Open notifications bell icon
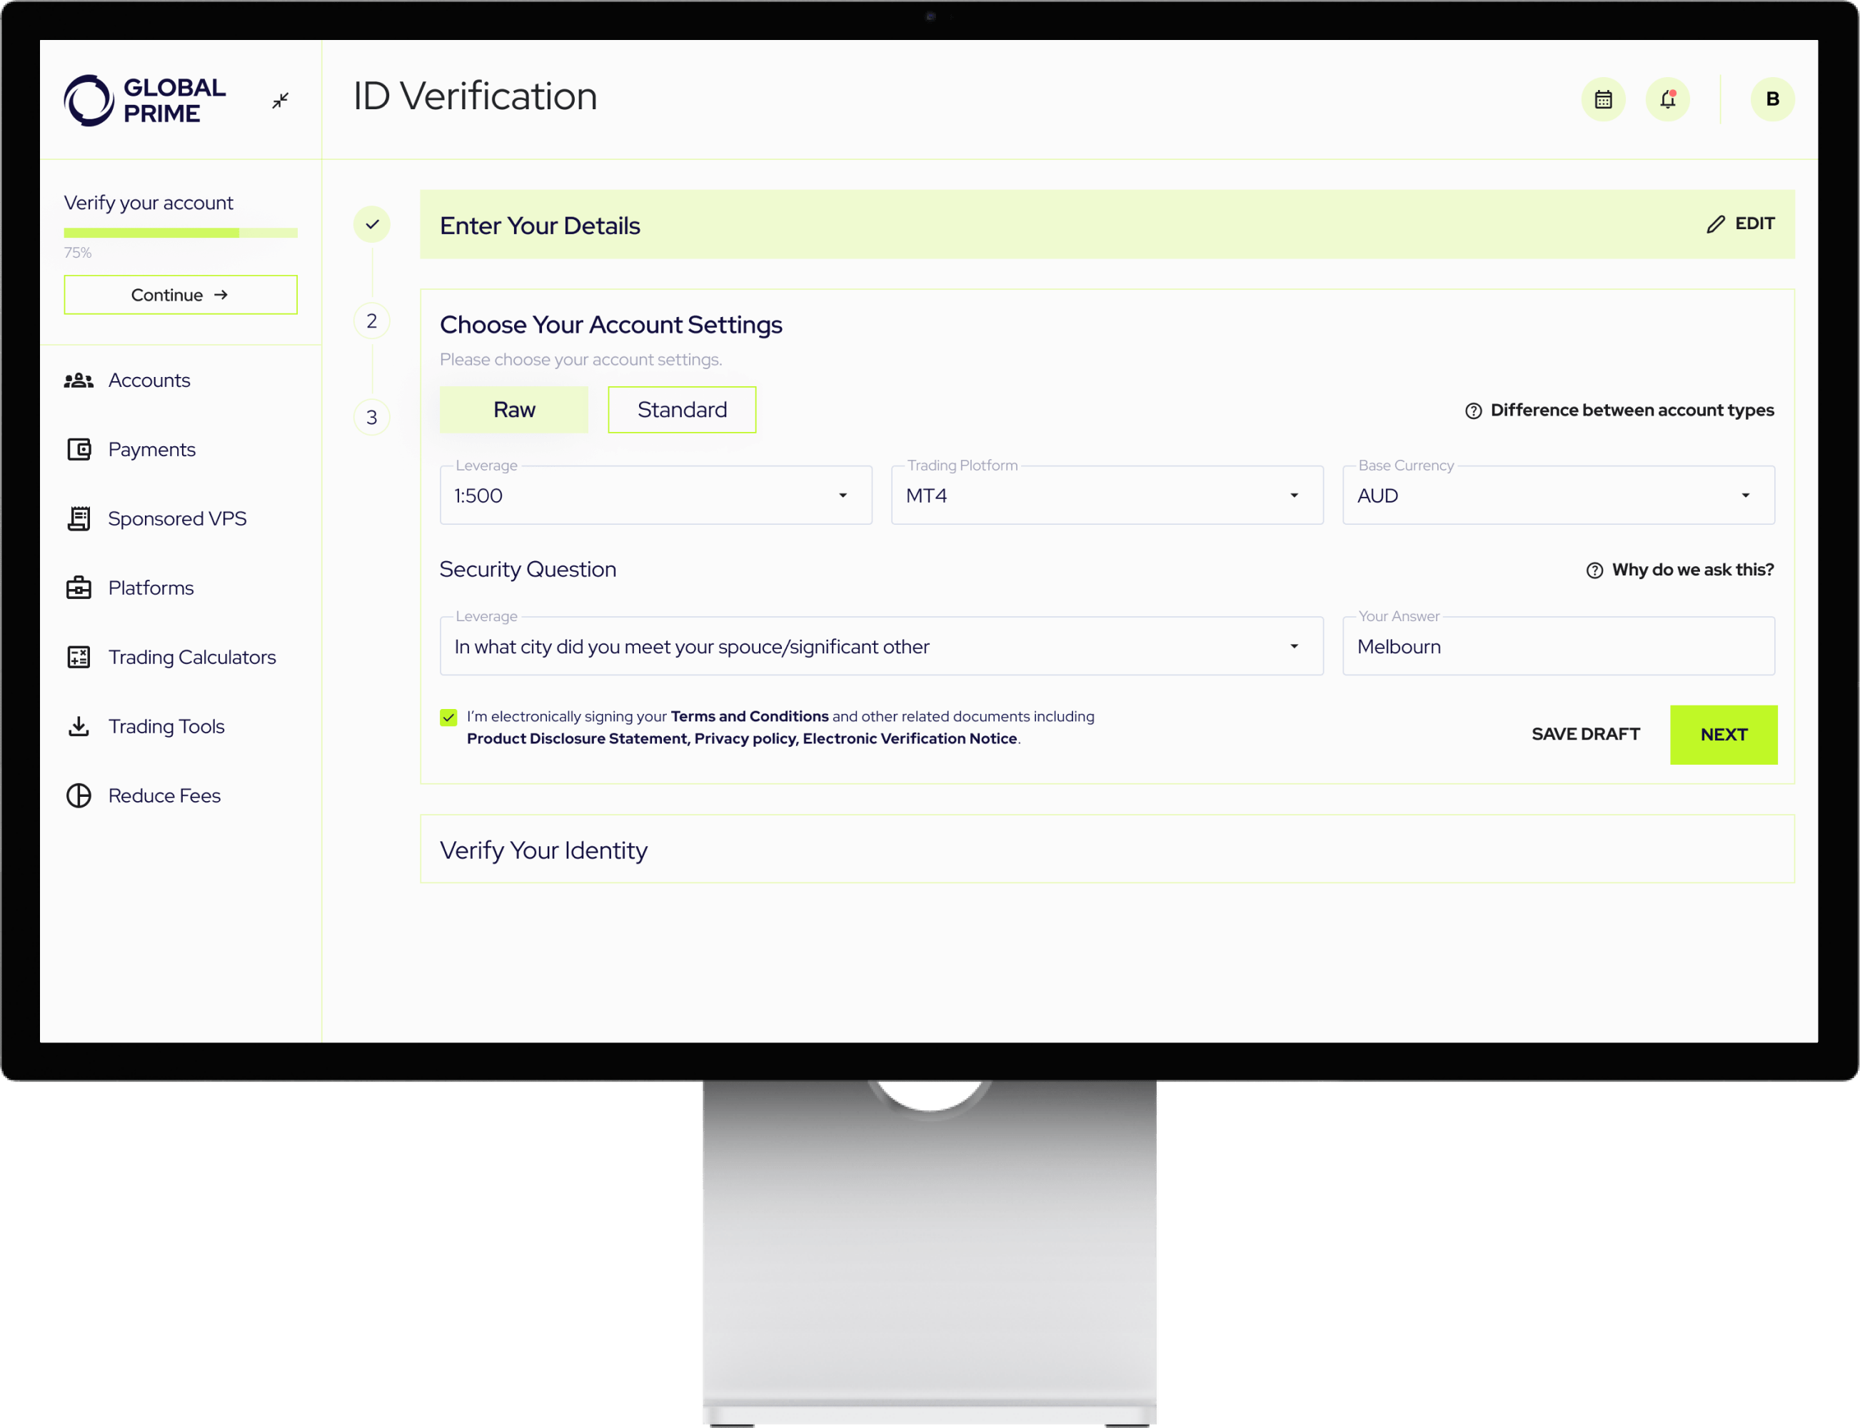 (x=1667, y=99)
